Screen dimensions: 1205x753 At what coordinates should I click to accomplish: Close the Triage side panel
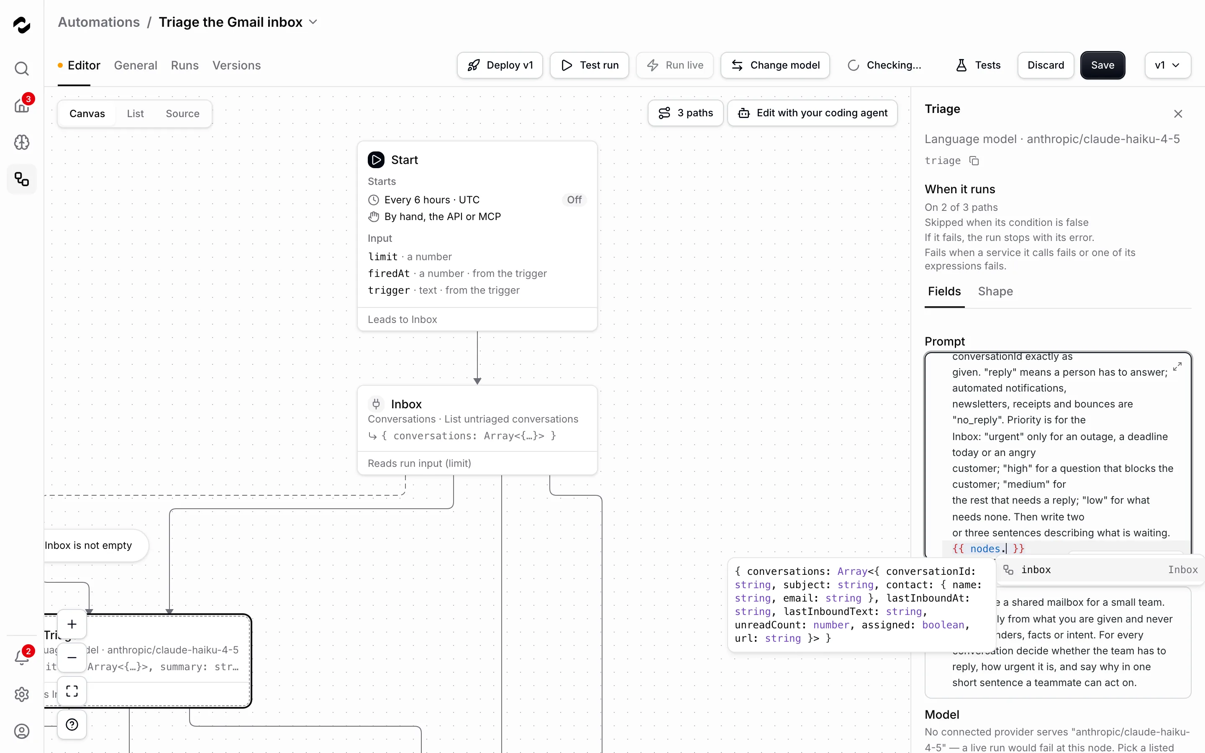1178,114
